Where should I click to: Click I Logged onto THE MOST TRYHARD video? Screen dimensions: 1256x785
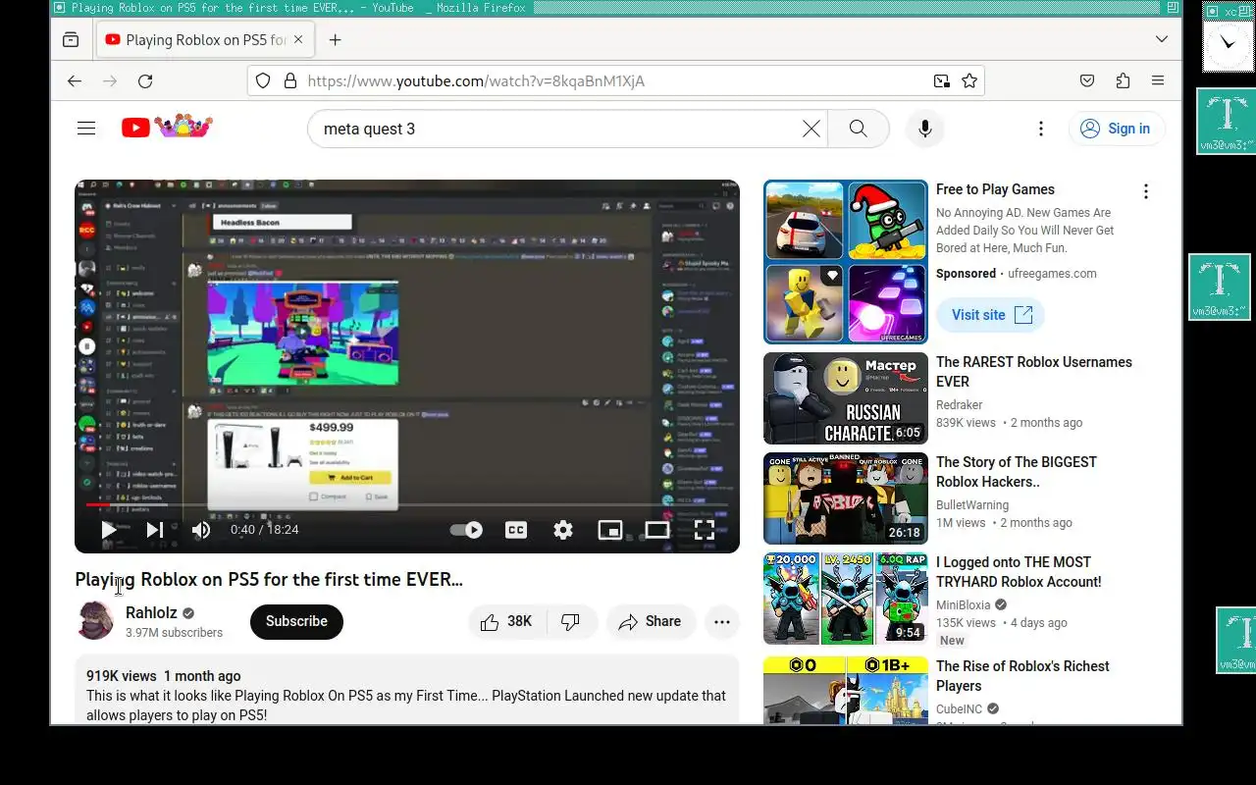[1019, 572]
